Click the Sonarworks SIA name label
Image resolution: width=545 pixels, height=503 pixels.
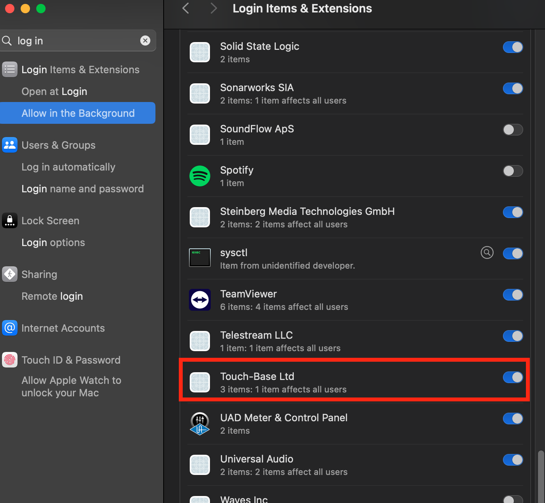click(257, 88)
